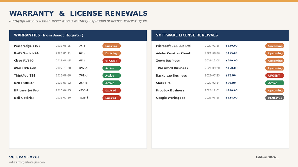Click the Warranty & License Renewals title
Viewport: 298px width, 167px height.
click(79, 13)
